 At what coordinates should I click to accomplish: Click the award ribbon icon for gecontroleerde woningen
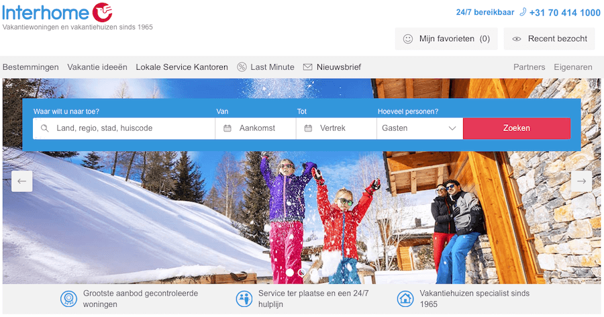tap(68, 298)
